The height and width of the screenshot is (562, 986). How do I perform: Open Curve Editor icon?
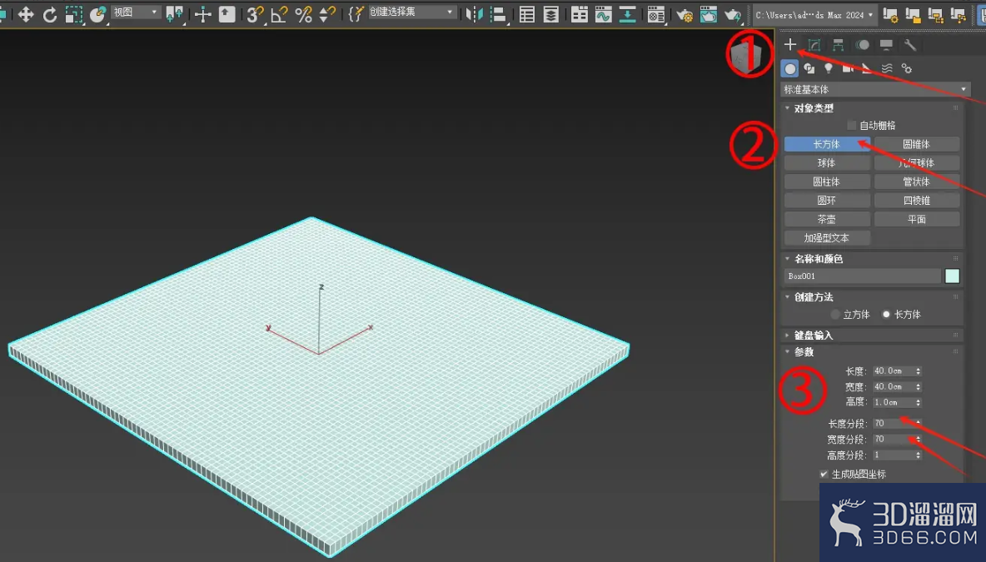click(603, 14)
